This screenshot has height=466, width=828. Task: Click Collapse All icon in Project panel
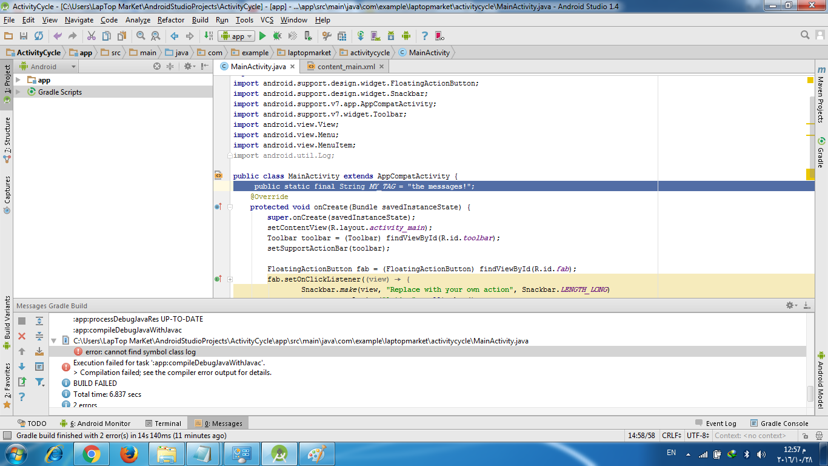[x=170, y=67]
